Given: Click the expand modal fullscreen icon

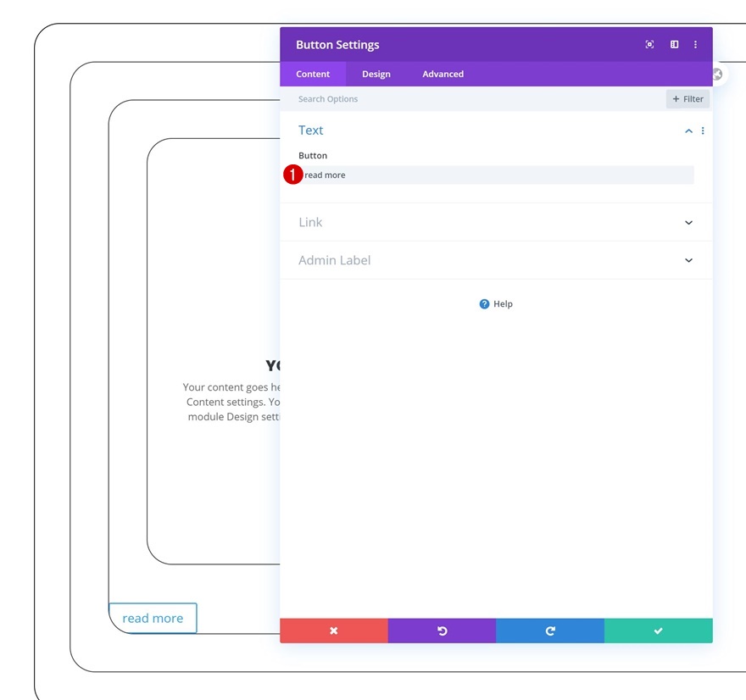Looking at the screenshot, I should (649, 44).
